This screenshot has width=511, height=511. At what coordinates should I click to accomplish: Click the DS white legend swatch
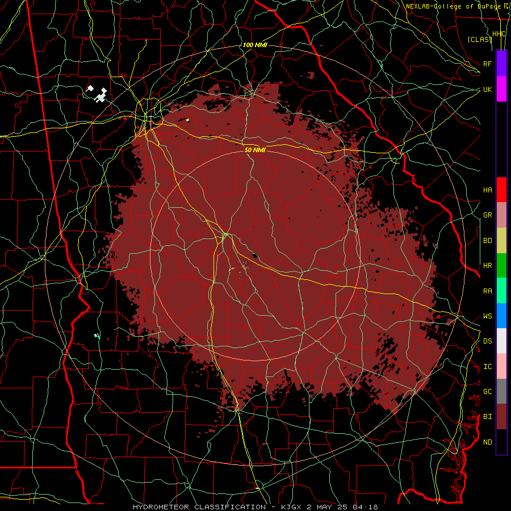(x=501, y=341)
